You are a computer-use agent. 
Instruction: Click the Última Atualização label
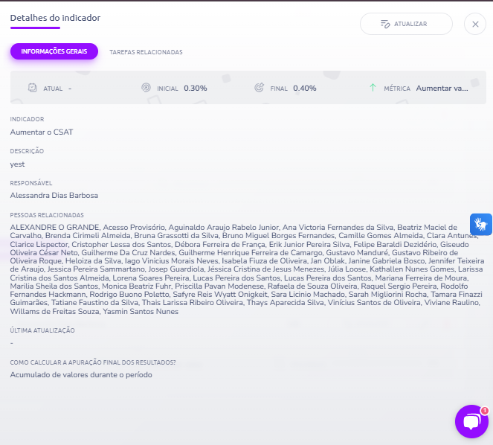tap(42, 330)
